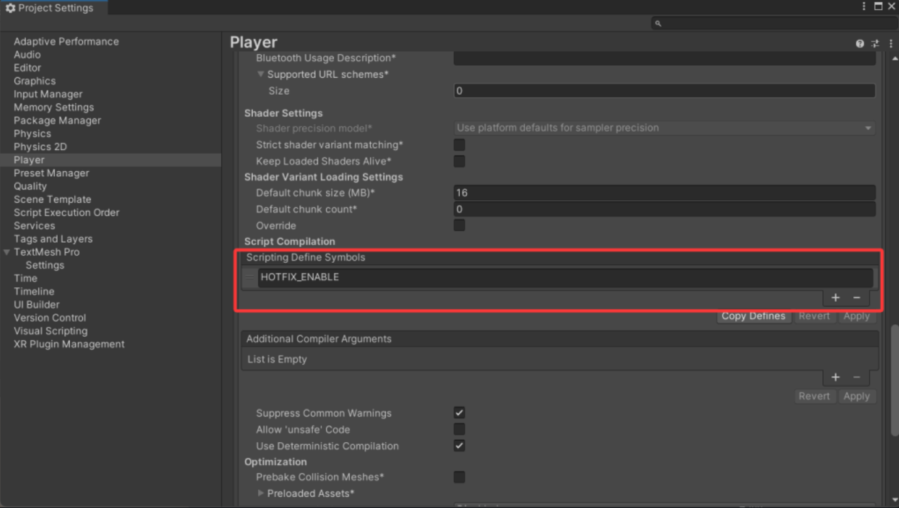Click Apply under Additional Compiler Arguments

pos(856,396)
